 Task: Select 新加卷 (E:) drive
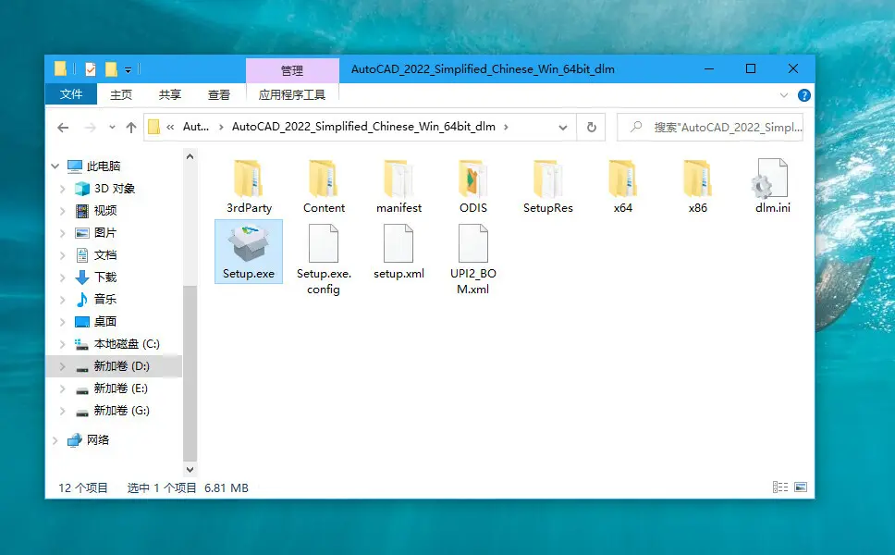point(120,388)
